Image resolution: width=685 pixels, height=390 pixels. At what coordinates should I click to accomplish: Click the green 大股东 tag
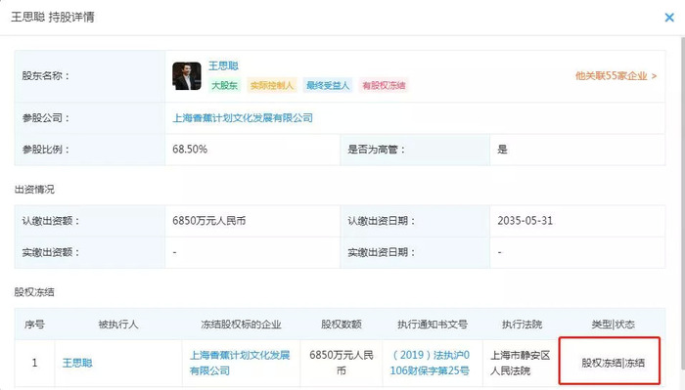point(224,85)
